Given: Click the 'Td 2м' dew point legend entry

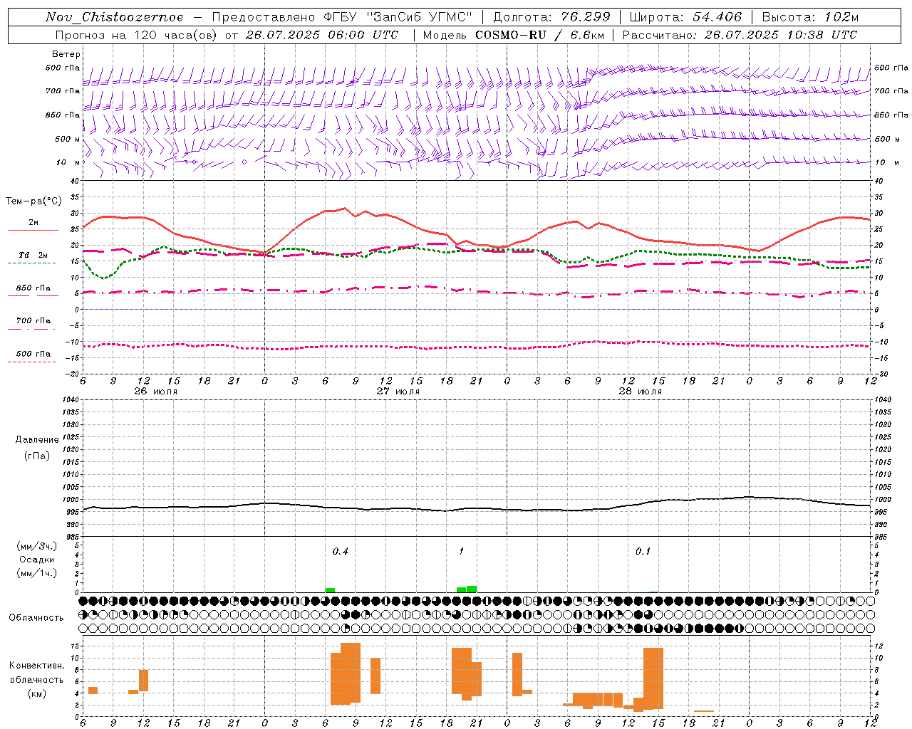Looking at the screenshot, I should click(x=33, y=255).
